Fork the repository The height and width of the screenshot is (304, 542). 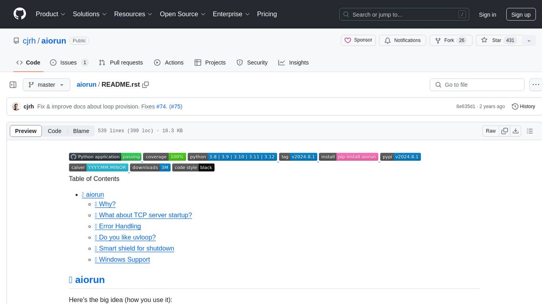coord(451,40)
